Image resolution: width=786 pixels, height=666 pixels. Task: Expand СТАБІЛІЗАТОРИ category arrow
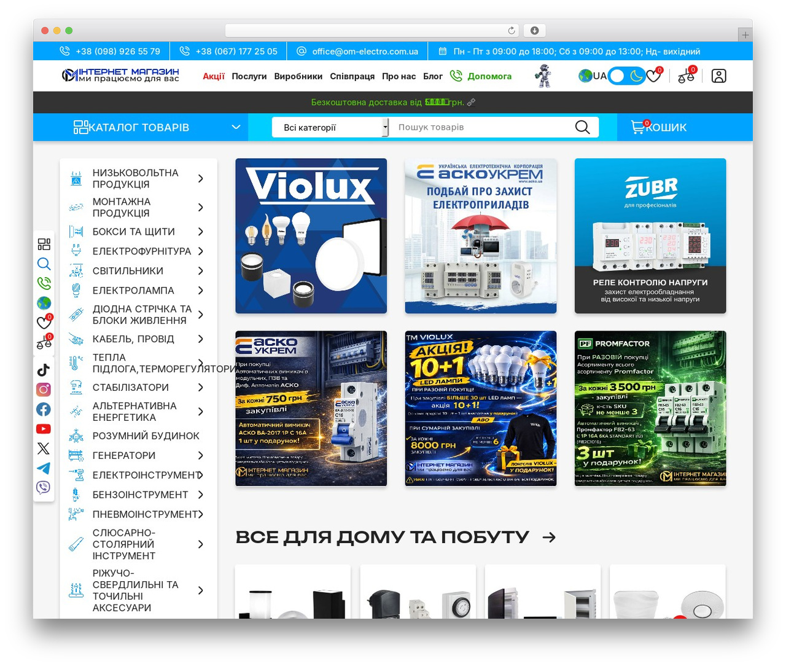201,388
